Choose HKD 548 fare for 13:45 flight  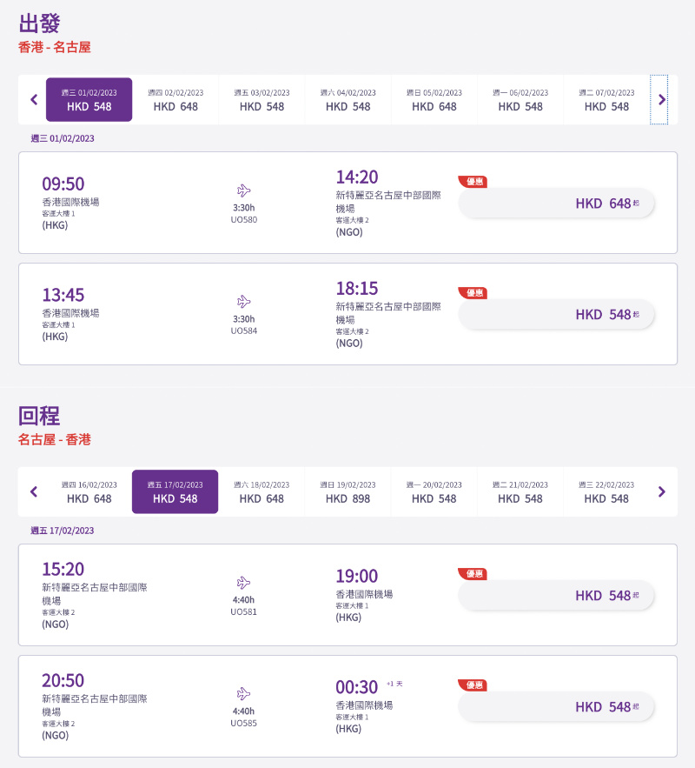[556, 315]
